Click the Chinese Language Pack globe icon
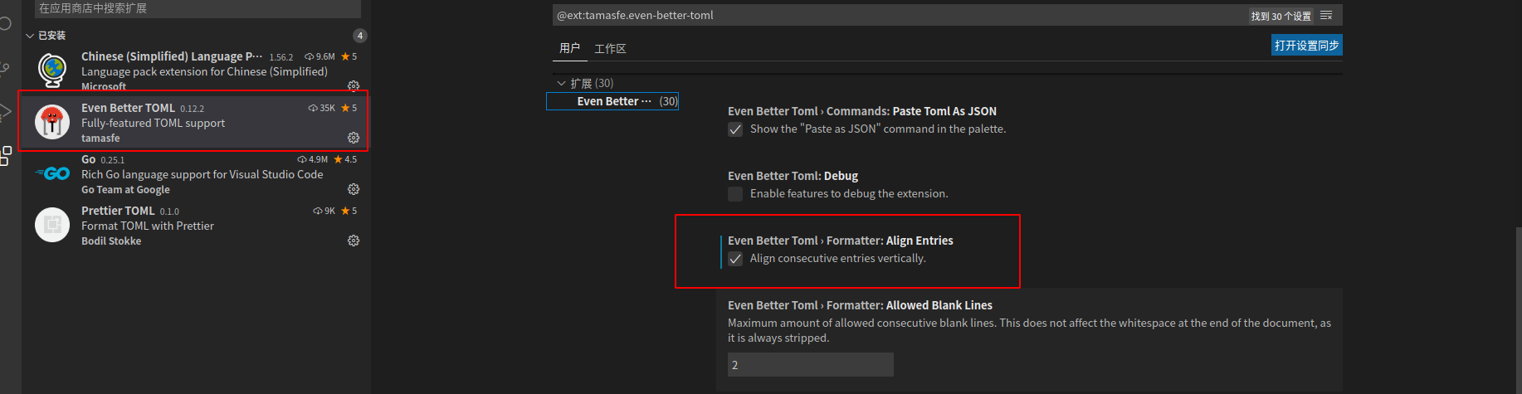Viewport: 1522px width, 394px height. click(x=52, y=71)
